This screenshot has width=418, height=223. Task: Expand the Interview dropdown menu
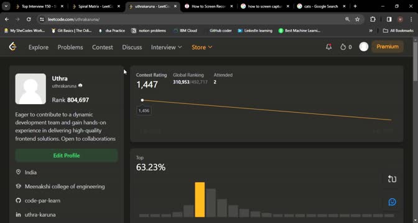[x=166, y=47]
